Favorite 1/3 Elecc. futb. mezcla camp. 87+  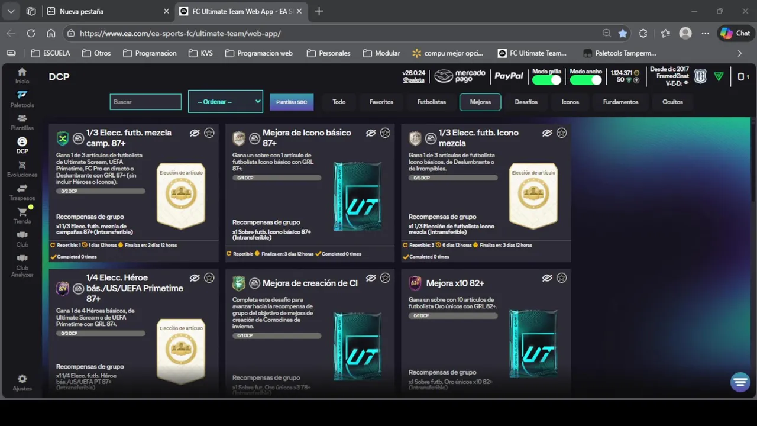point(209,133)
